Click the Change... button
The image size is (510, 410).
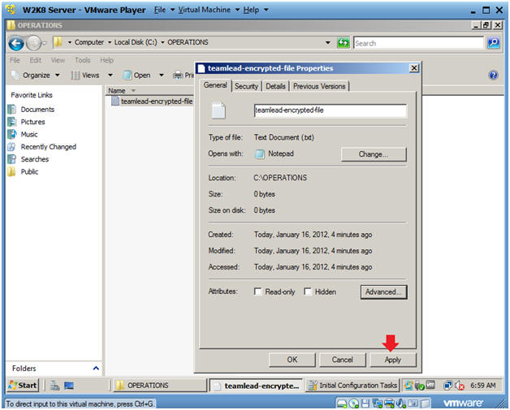374,154
